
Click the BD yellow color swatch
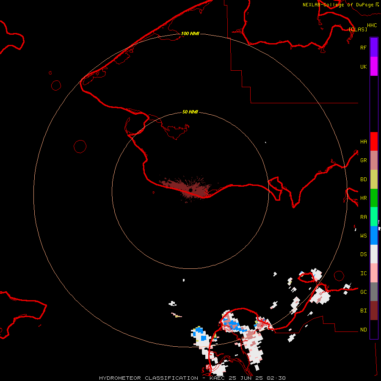coord(374,179)
